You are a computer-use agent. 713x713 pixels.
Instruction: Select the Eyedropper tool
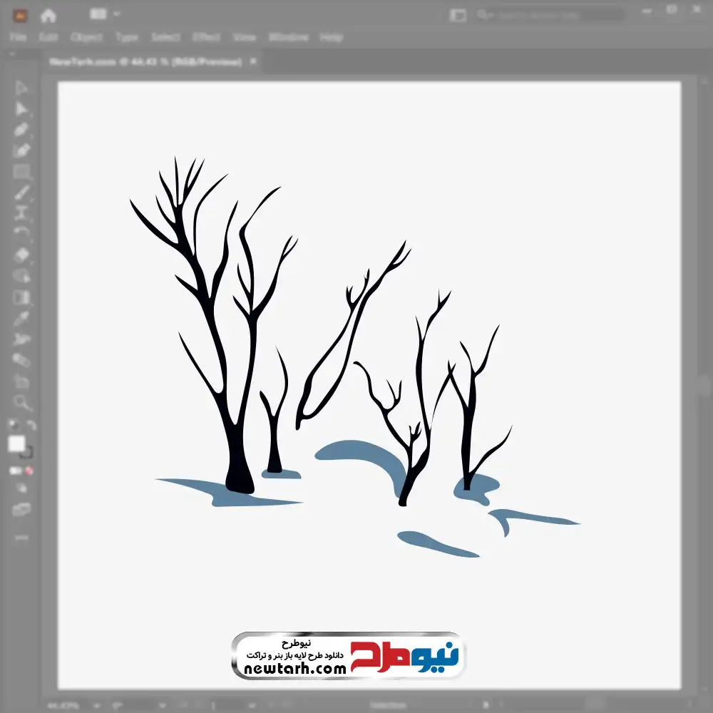(x=21, y=318)
